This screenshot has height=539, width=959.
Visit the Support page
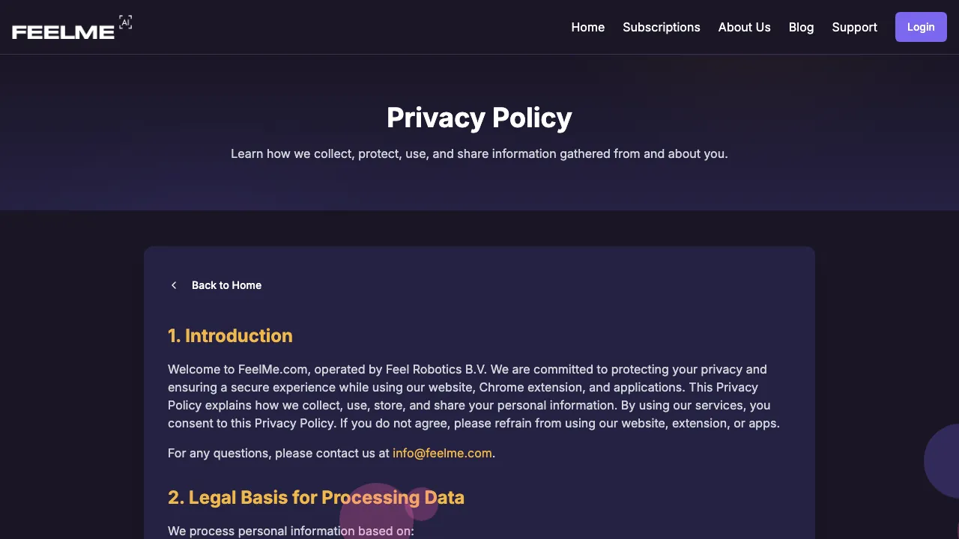[x=854, y=27]
